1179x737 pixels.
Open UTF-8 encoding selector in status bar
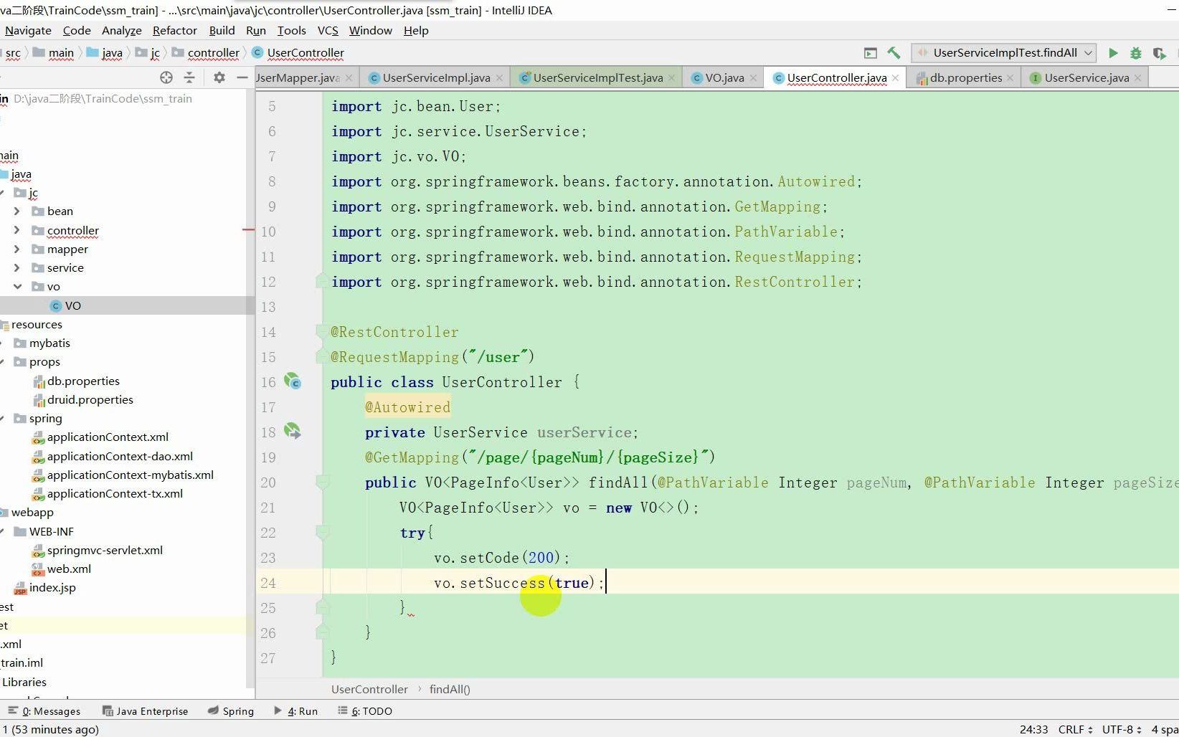(x=1122, y=729)
